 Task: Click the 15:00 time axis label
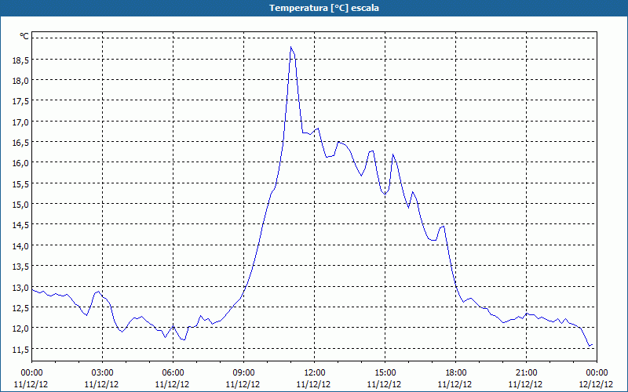[385, 373]
